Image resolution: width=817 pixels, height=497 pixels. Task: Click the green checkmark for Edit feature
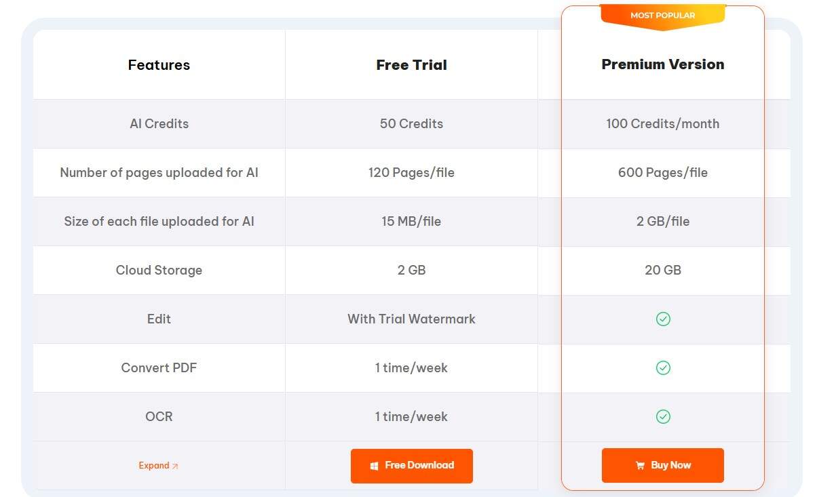662,319
